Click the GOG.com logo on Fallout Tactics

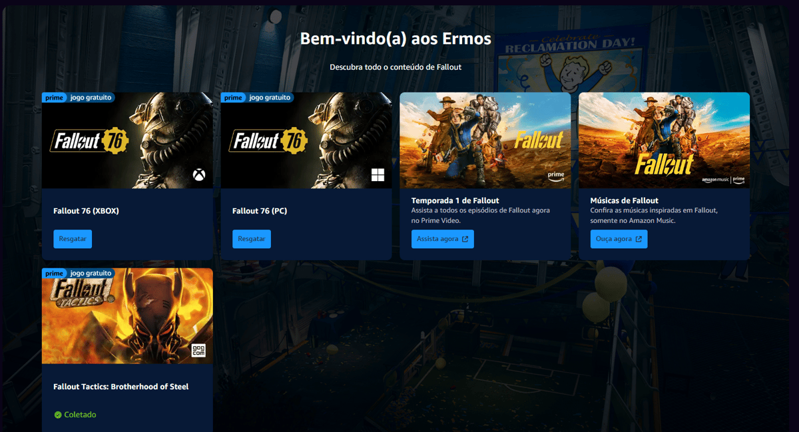(x=199, y=351)
